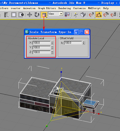Open the Rendering menu
This screenshot has height=131, width=120.
point(65,8)
